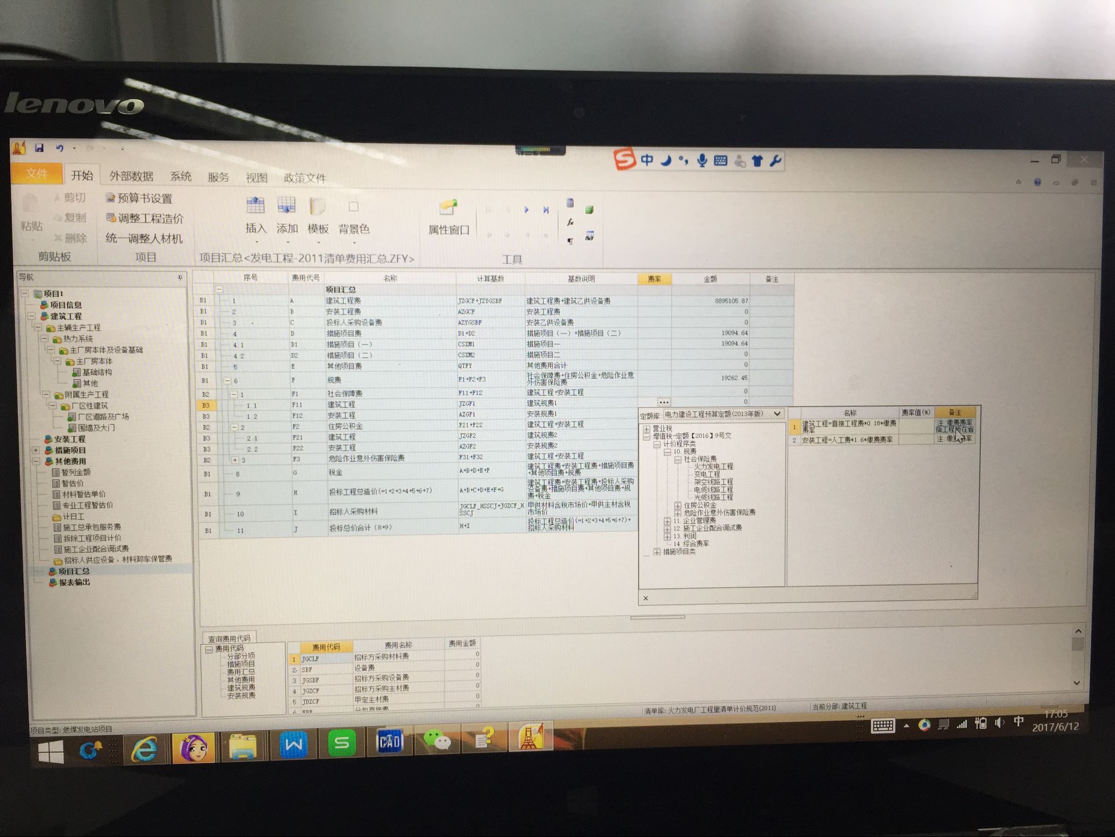Viewport: 1115px width, 837px height.
Task: Click the Sogou wrench settings icon
Action: tap(775, 160)
